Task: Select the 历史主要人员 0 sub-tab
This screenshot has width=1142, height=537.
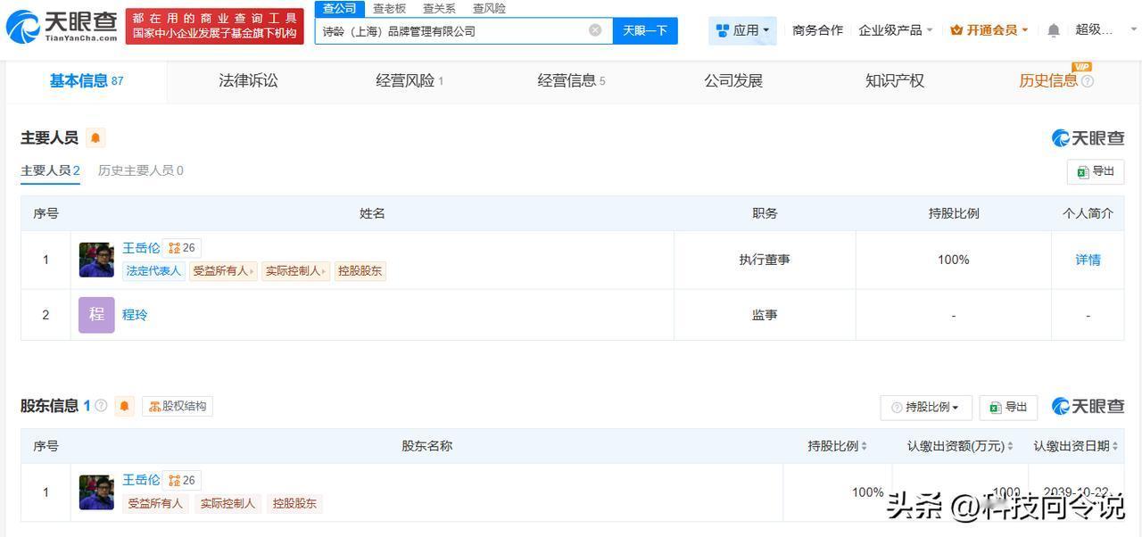Action: tap(141, 170)
